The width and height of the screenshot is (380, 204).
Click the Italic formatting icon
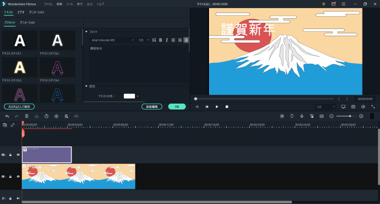167,40
